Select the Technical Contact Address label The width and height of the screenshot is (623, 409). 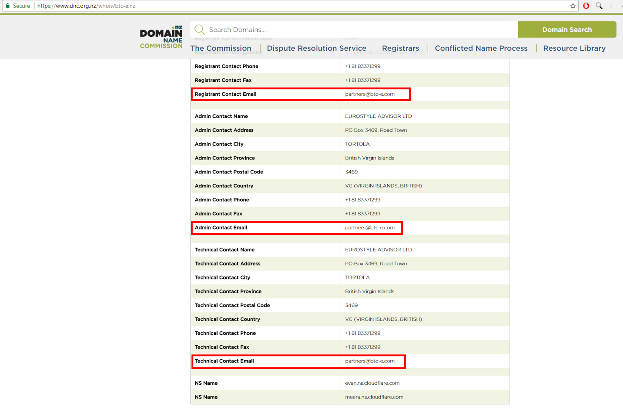click(228, 264)
